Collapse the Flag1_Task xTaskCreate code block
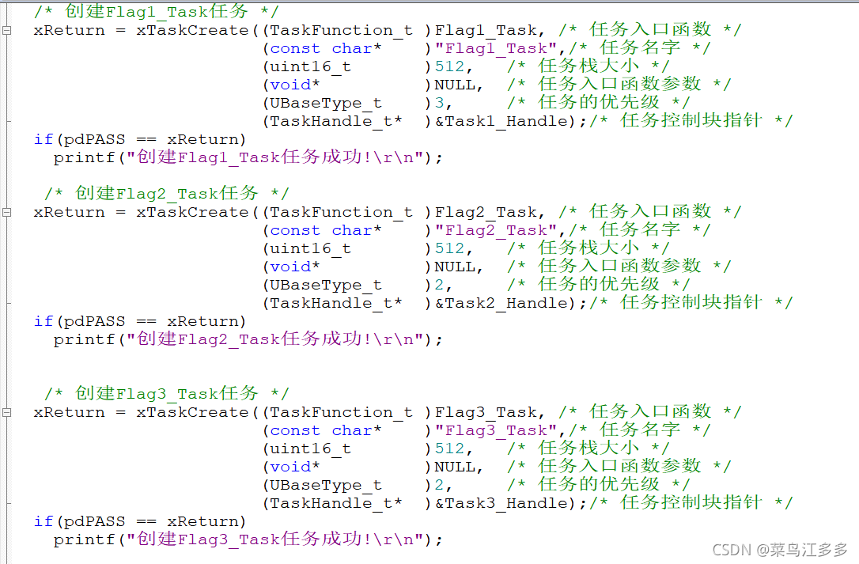Image resolution: width=859 pixels, height=564 pixels. click(6, 31)
